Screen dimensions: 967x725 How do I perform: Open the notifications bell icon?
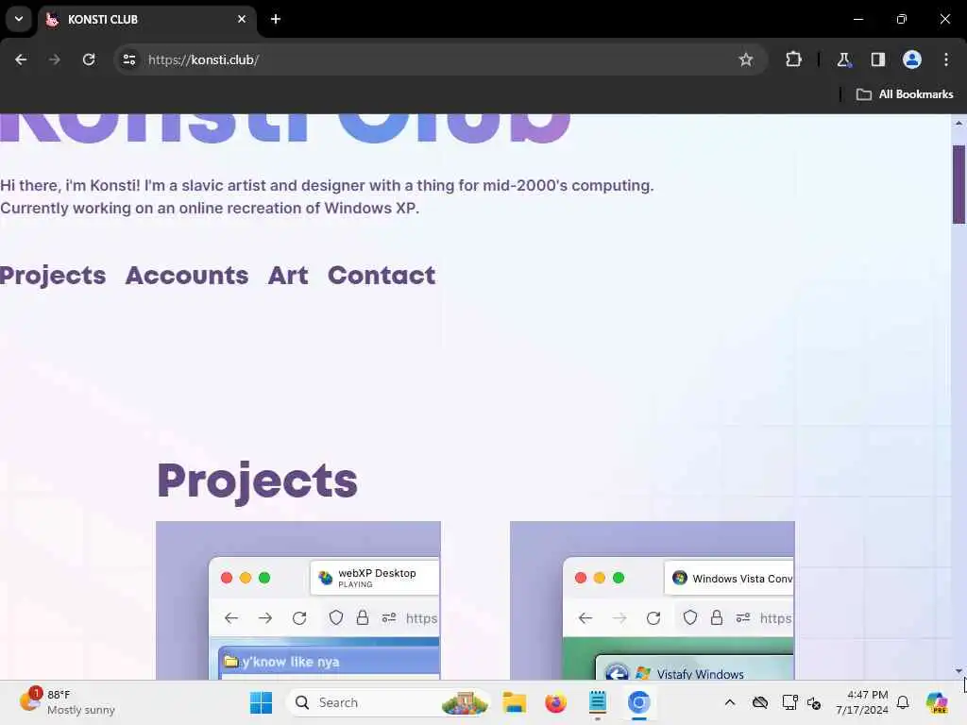(903, 702)
